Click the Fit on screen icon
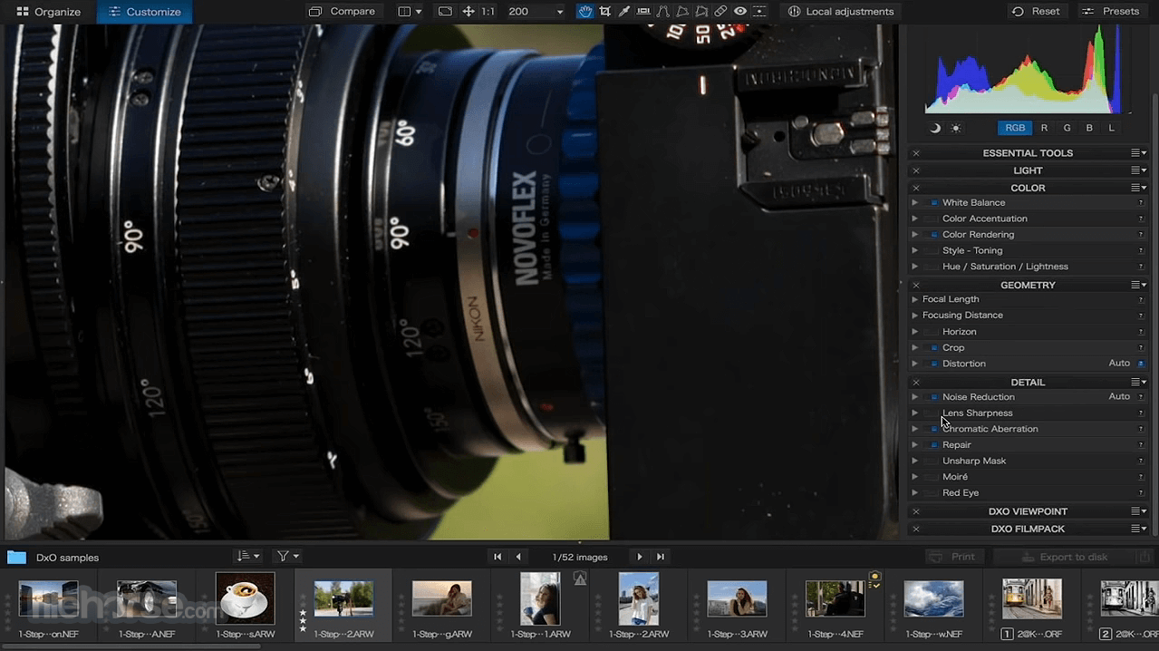 (x=445, y=12)
